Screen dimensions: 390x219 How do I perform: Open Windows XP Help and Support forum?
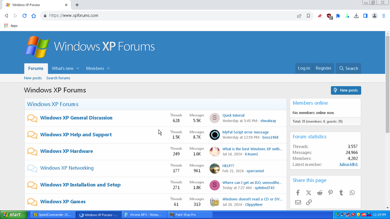point(76,135)
